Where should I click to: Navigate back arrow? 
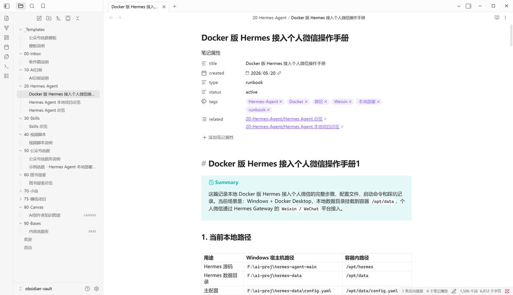[111, 18]
